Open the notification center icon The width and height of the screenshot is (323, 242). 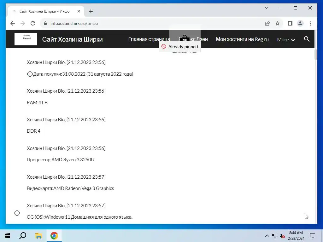(x=313, y=236)
